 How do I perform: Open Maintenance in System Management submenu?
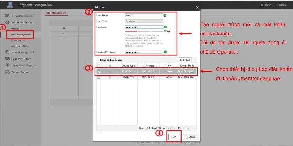coord(18,40)
